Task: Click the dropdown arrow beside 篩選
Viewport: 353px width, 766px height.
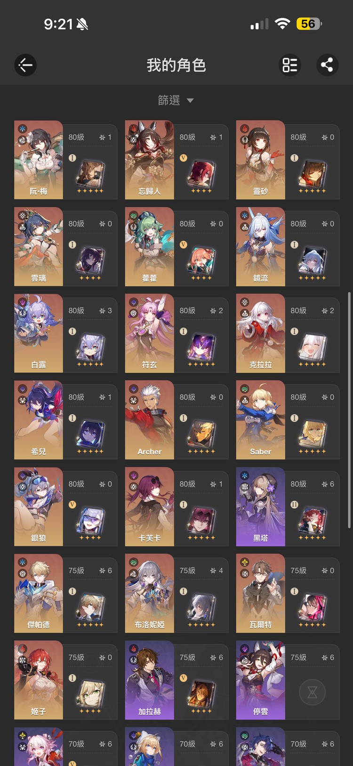Action: pyautogui.click(x=190, y=100)
